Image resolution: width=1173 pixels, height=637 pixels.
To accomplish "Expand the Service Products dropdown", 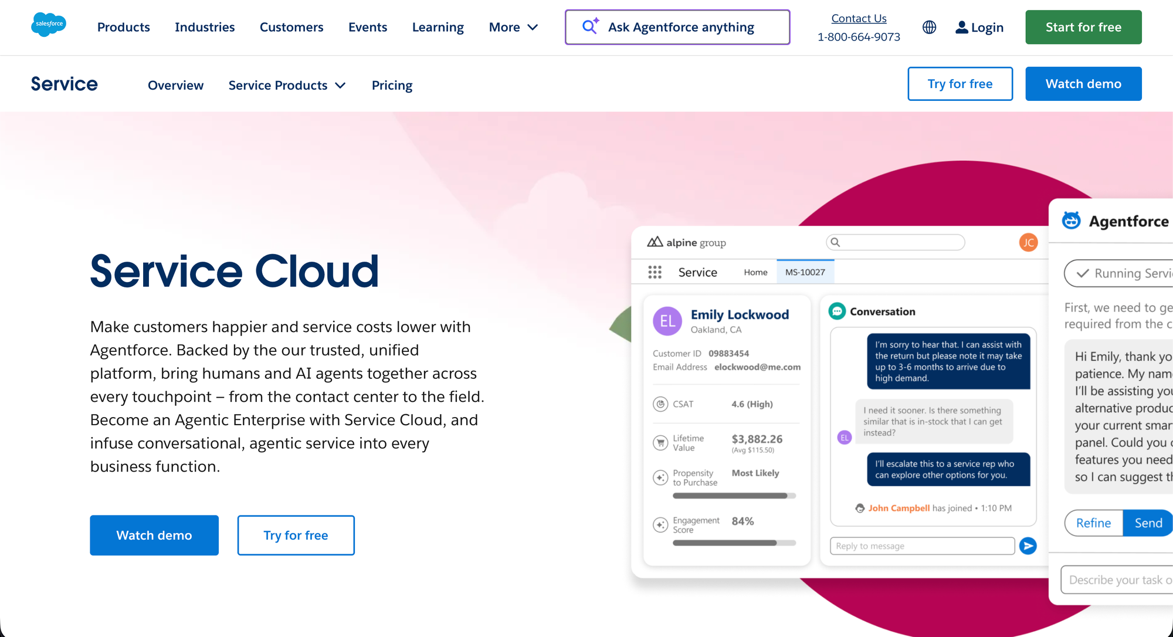I will click(x=287, y=85).
